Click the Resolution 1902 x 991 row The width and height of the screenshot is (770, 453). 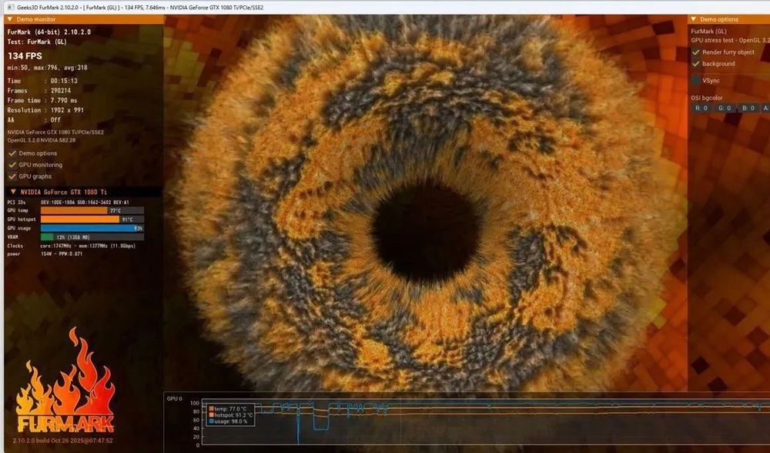pyautogui.click(x=45, y=110)
